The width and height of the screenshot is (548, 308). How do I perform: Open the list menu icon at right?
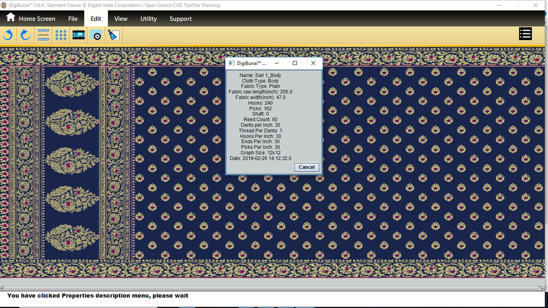tap(525, 34)
